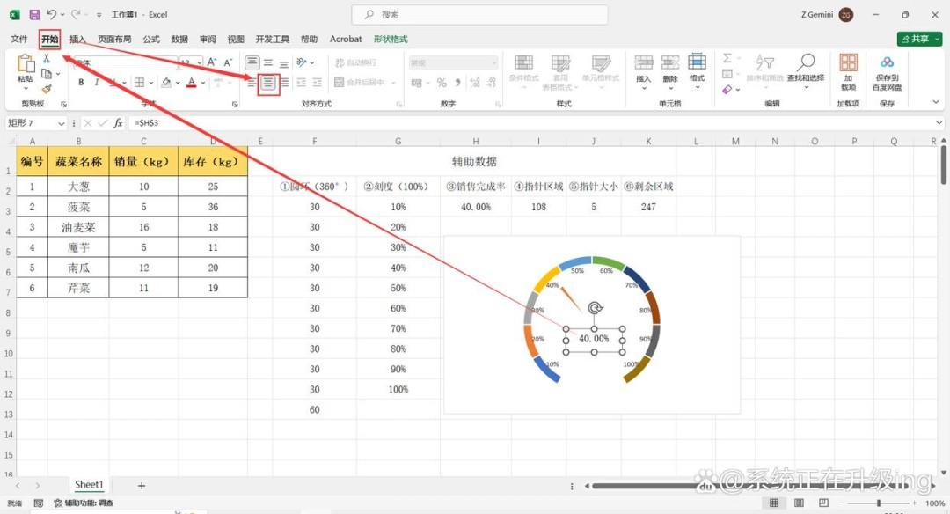
Task: Click the formula bar showing =$H$3
Action: (x=533, y=123)
